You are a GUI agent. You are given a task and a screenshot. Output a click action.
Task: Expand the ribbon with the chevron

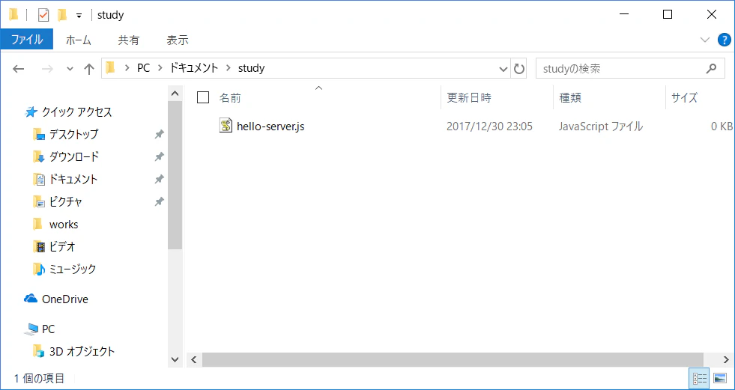click(x=705, y=40)
